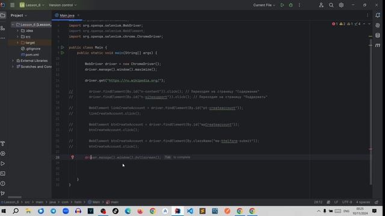
Task: Expand Scratches and Consoles node
Action: point(13,67)
